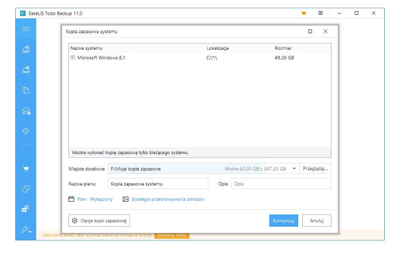Open the Disk/Partition Backup sidebar icon
This screenshot has width=403, height=254.
(x=26, y=49)
